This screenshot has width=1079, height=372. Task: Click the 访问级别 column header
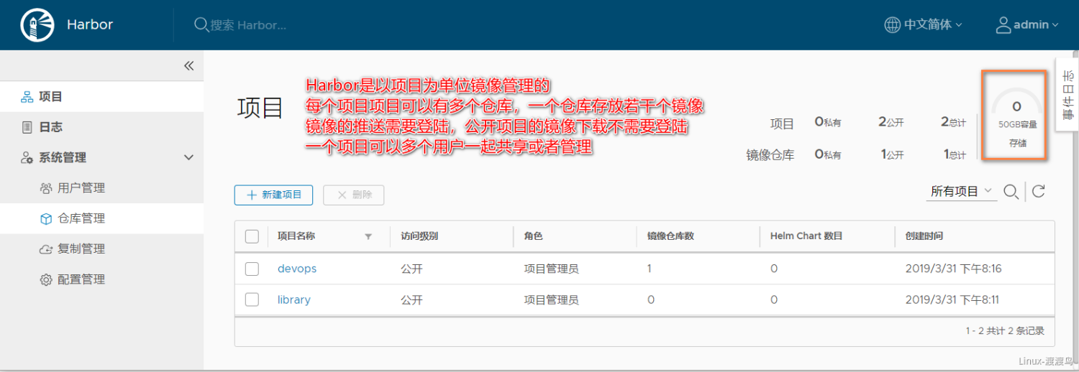(x=420, y=236)
